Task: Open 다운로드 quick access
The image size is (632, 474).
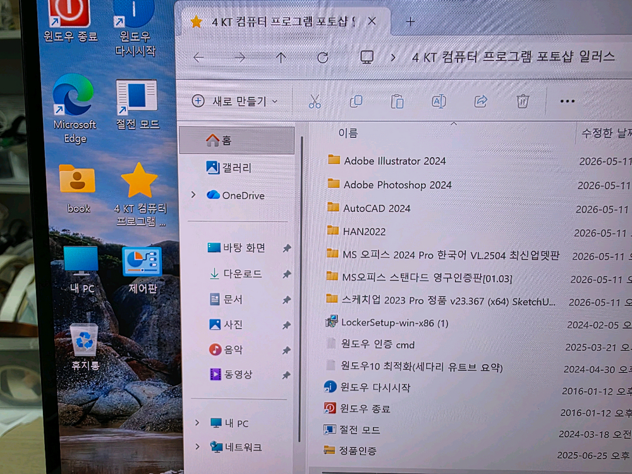Action: point(236,274)
